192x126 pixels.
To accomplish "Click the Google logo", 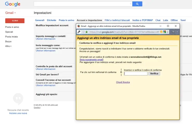I will [13, 4].
